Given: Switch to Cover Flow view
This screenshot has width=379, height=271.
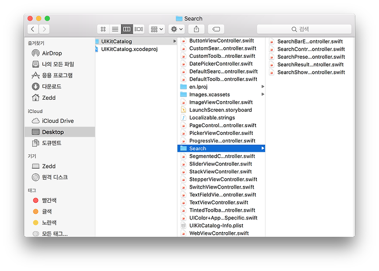Looking at the screenshot, I should point(139,29).
